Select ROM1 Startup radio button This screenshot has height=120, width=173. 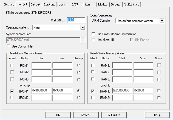78,65
